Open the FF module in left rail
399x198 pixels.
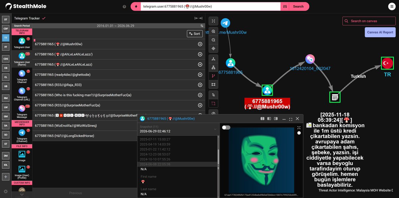pyautogui.click(x=5, y=47)
